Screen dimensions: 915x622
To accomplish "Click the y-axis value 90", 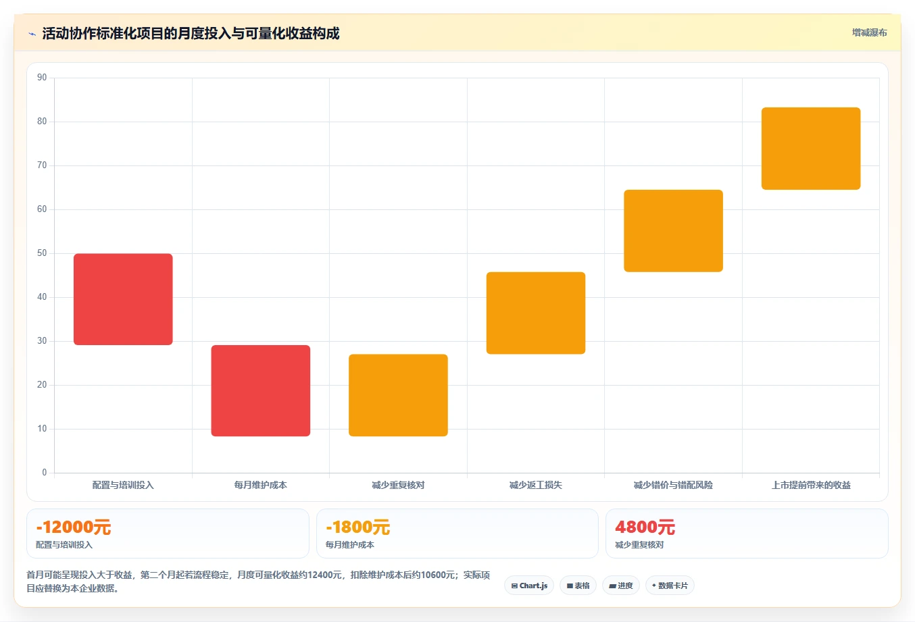I will [x=42, y=78].
